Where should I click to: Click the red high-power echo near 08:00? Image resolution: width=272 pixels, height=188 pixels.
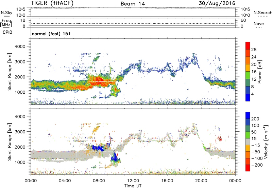pos(100,81)
